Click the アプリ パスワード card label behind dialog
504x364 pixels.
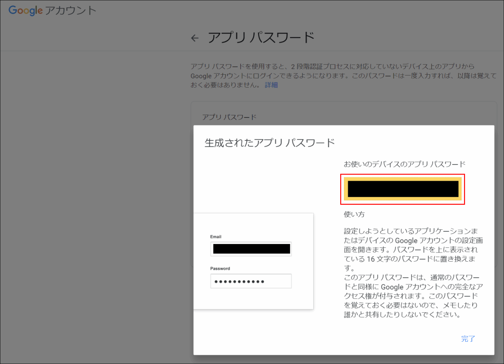pos(229,117)
